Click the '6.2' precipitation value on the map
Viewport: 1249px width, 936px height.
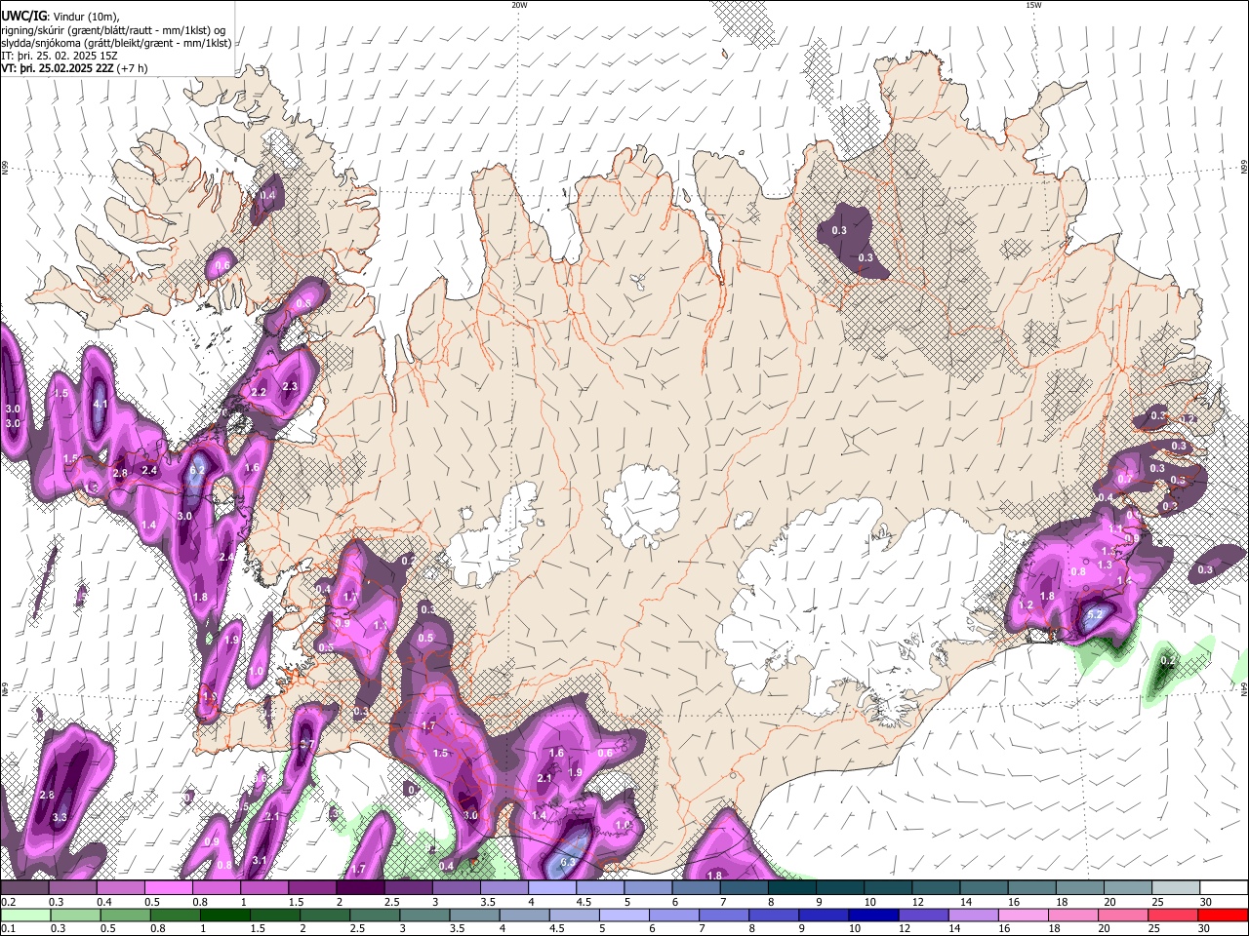196,470
